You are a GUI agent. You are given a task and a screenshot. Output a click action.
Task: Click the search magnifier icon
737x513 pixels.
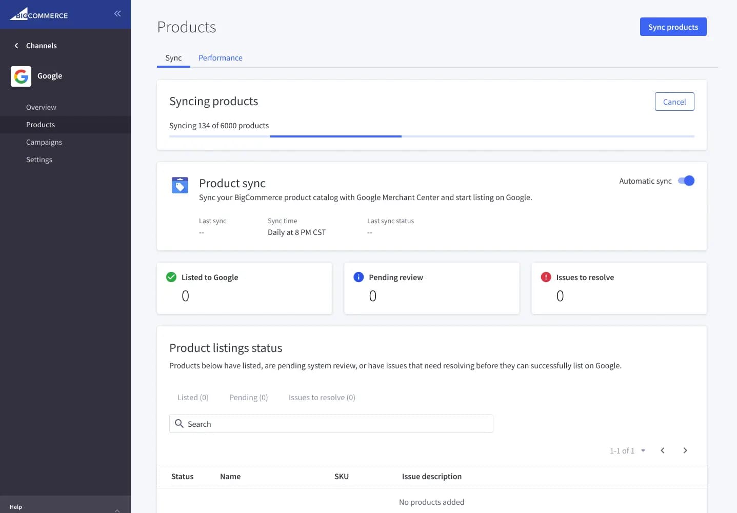[x=179, y=424]
